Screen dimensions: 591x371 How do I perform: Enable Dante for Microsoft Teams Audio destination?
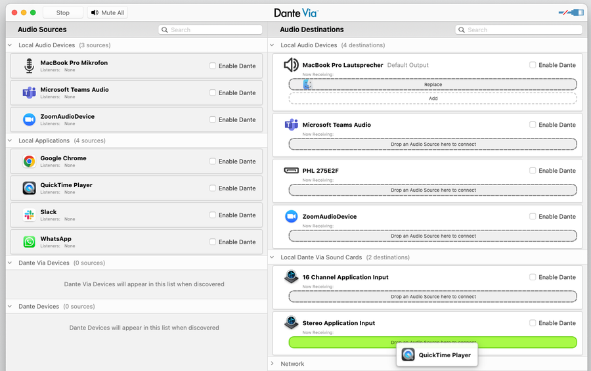pyautogui.click(x=533, y=124)
